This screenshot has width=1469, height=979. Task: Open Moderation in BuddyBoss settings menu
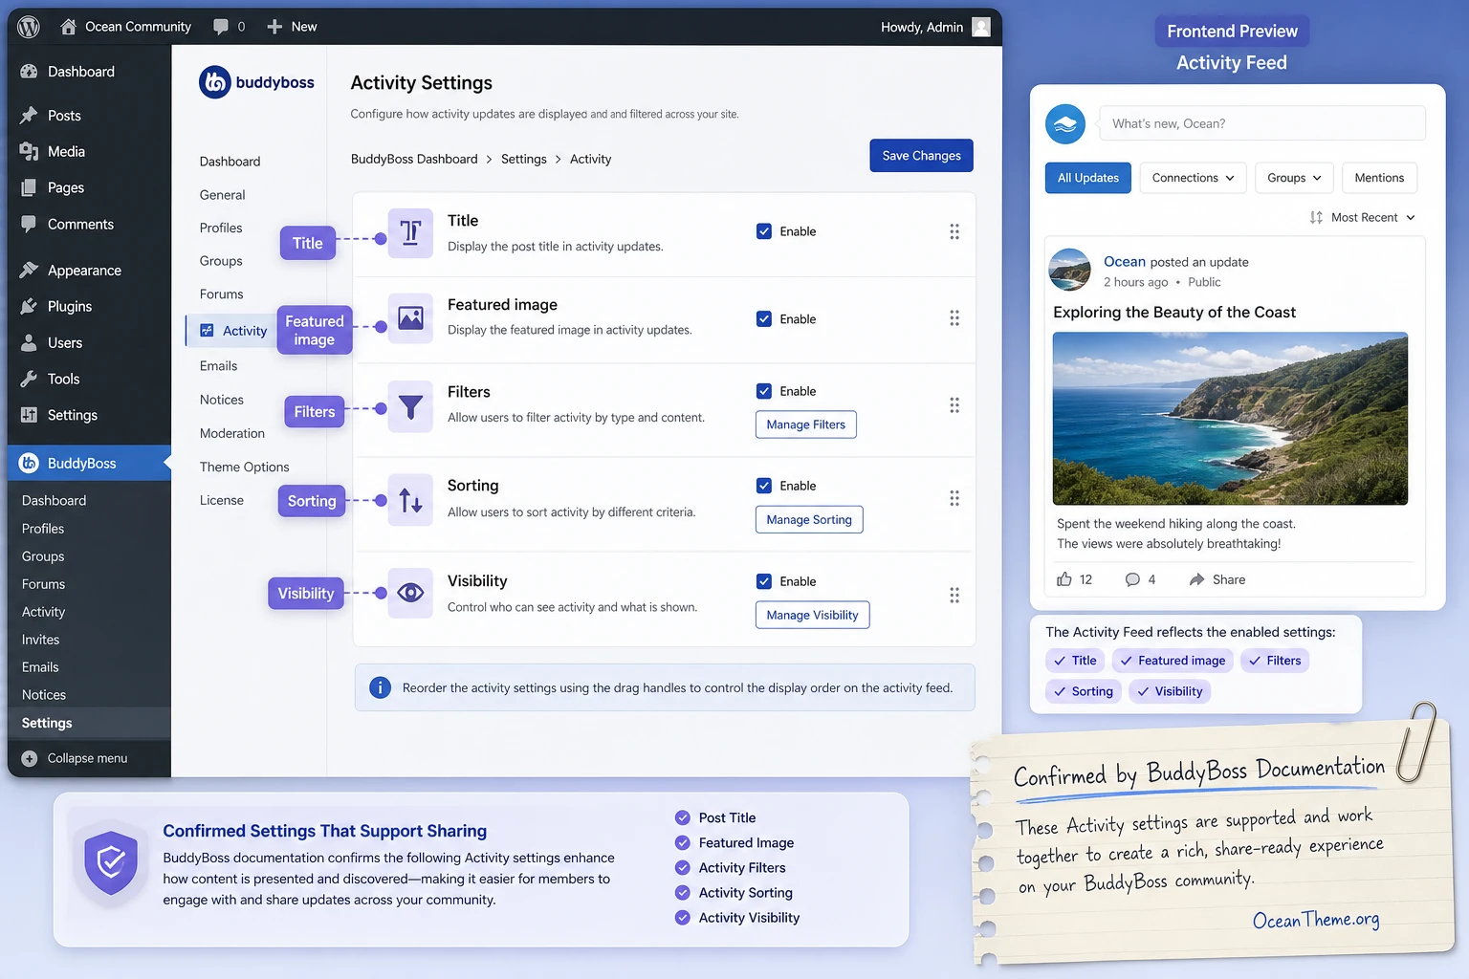(232, 434)
